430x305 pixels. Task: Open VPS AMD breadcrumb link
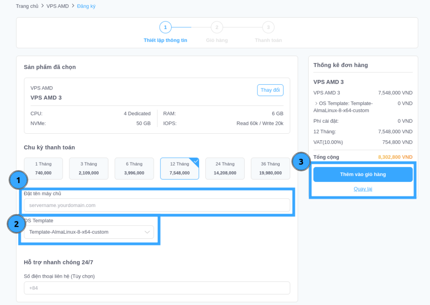pyautogui.click(x=58, y=6)
